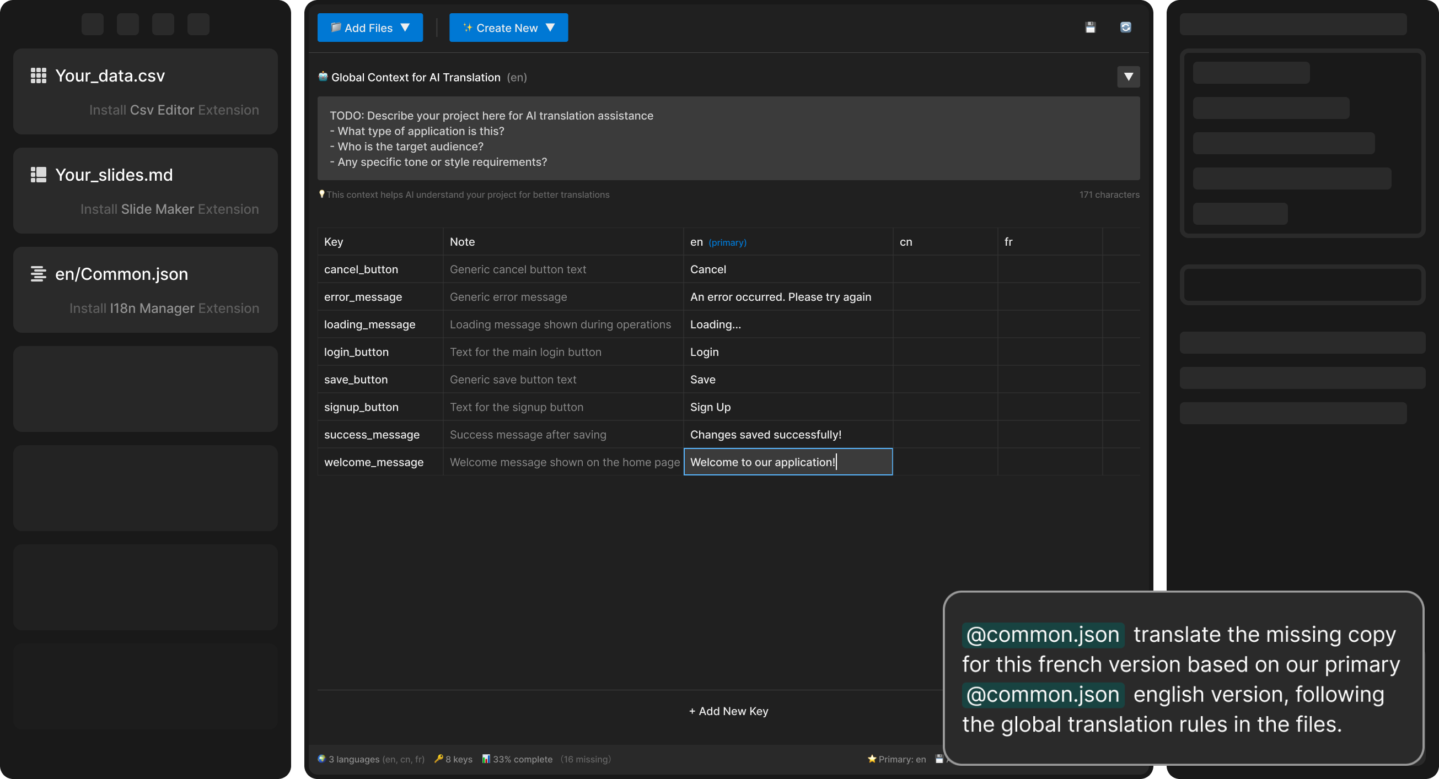Click 'An error occurred. Please try again' cell
This screenshot has width=1439, height=779.
(788, 297)
